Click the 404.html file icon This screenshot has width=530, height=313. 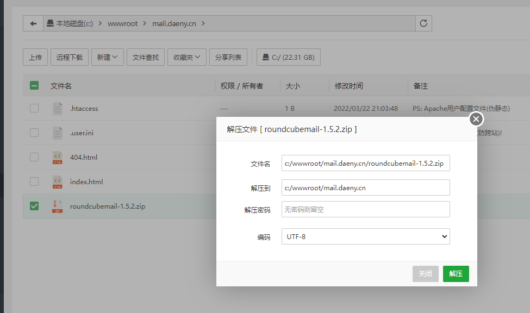58,158
